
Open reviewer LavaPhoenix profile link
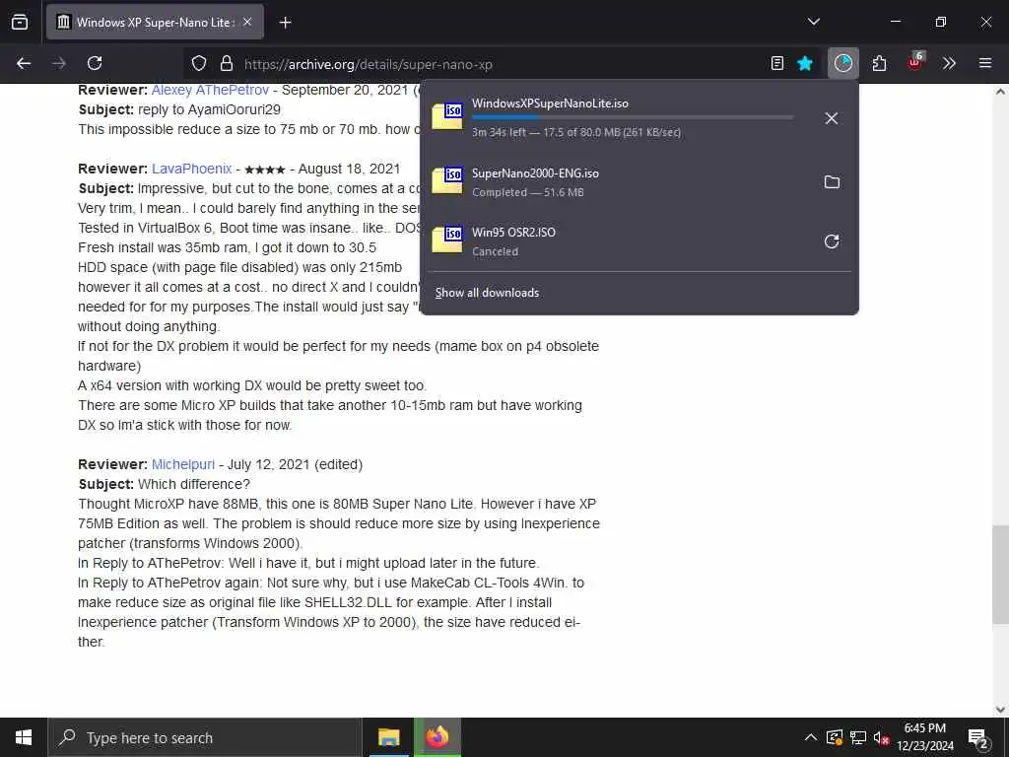[x=192, y=169]
